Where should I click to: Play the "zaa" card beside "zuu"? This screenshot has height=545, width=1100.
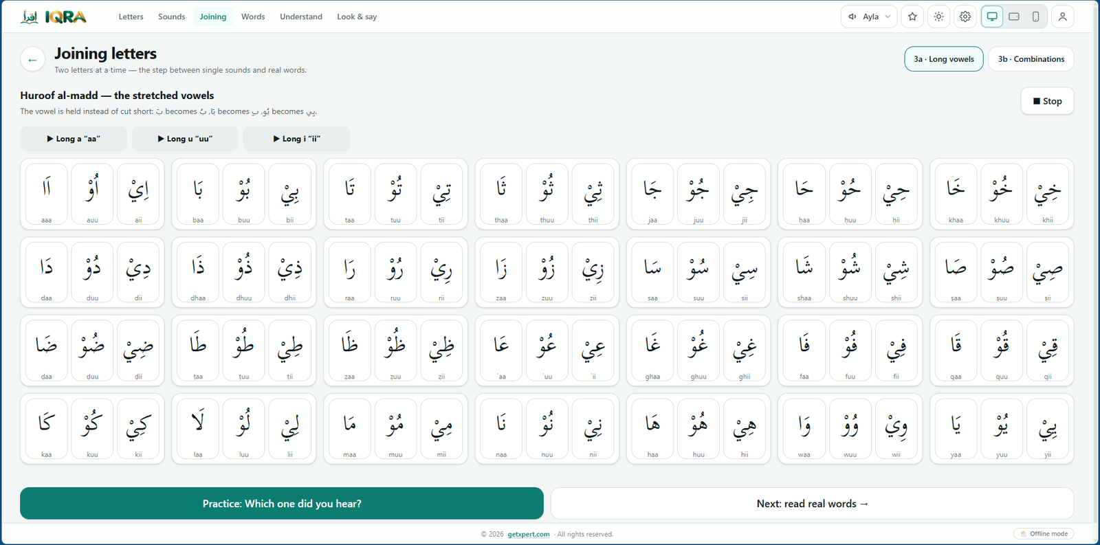tap(501, 272)
